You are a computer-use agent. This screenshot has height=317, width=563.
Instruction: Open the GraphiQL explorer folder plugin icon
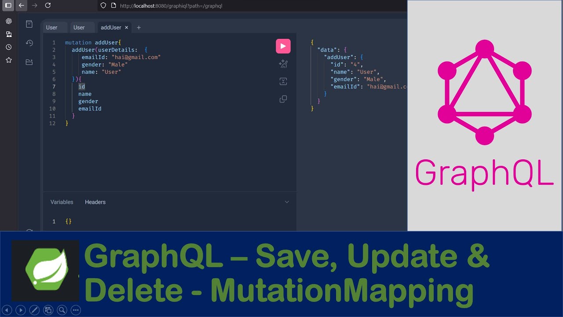tap(29, 62)
